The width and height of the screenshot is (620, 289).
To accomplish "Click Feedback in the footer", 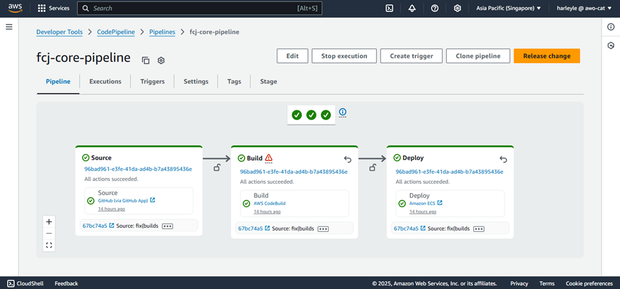I will tap(66, 284).
